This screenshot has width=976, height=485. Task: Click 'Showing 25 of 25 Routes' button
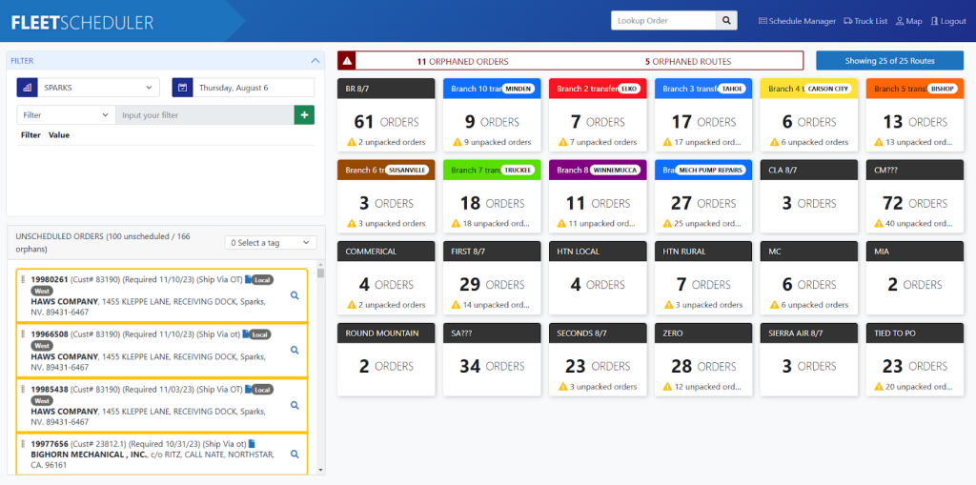pos(890,61)
